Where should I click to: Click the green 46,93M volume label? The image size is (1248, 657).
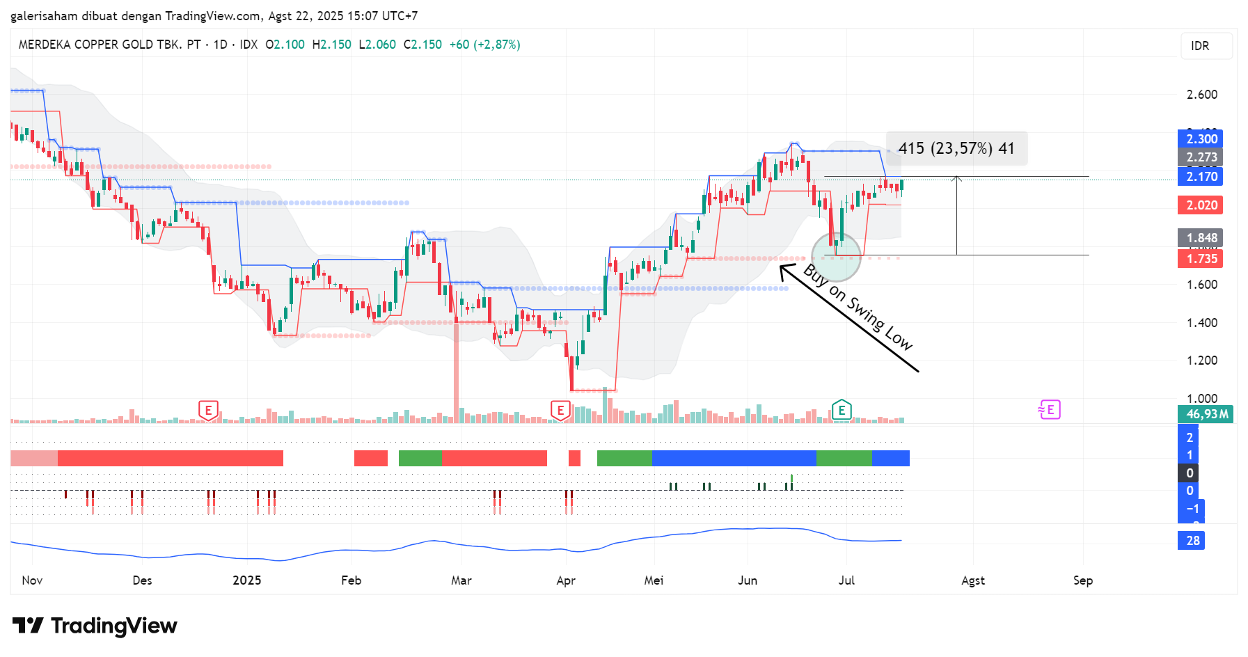(1206, 414)
